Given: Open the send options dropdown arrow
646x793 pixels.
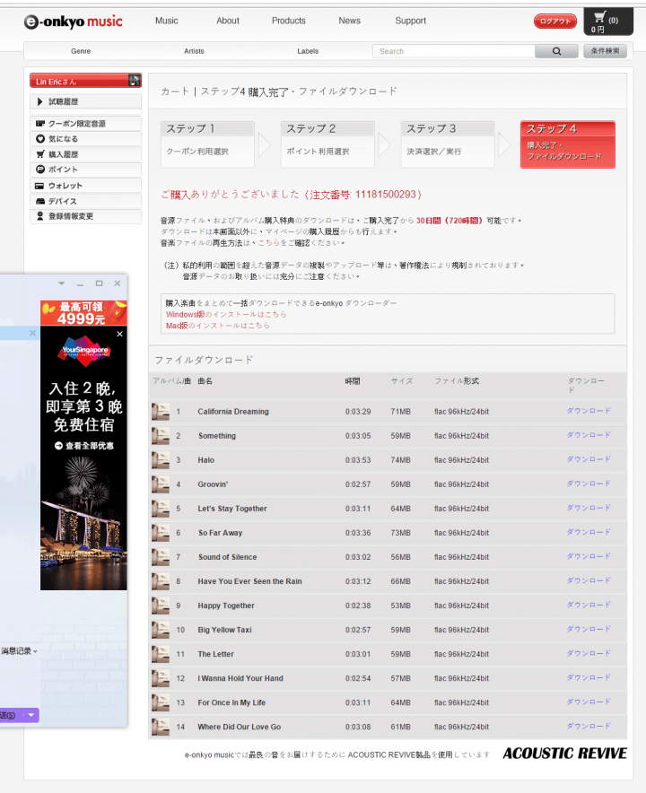Looking at the screenshot, I should 31,715.
